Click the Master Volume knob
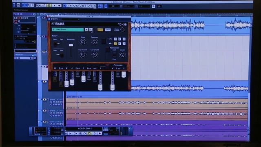 (122, 30)
